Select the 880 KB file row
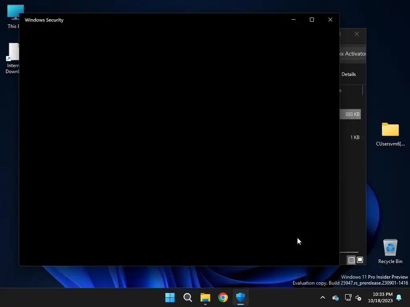Image resolution: width=410 pixels, height=307 pixels. 350,114
